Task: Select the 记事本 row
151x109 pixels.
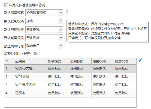Action: point(70,93)
